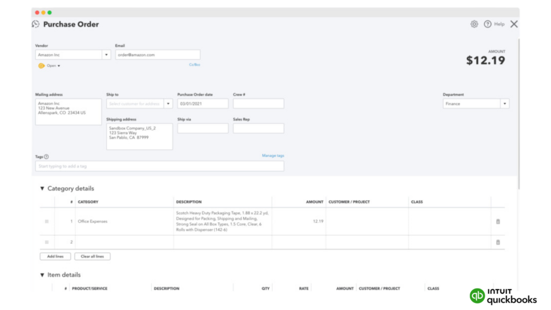This screenshot has height=310, width=551.
Task: Open the Manage tags link
Action: (273, 156)
